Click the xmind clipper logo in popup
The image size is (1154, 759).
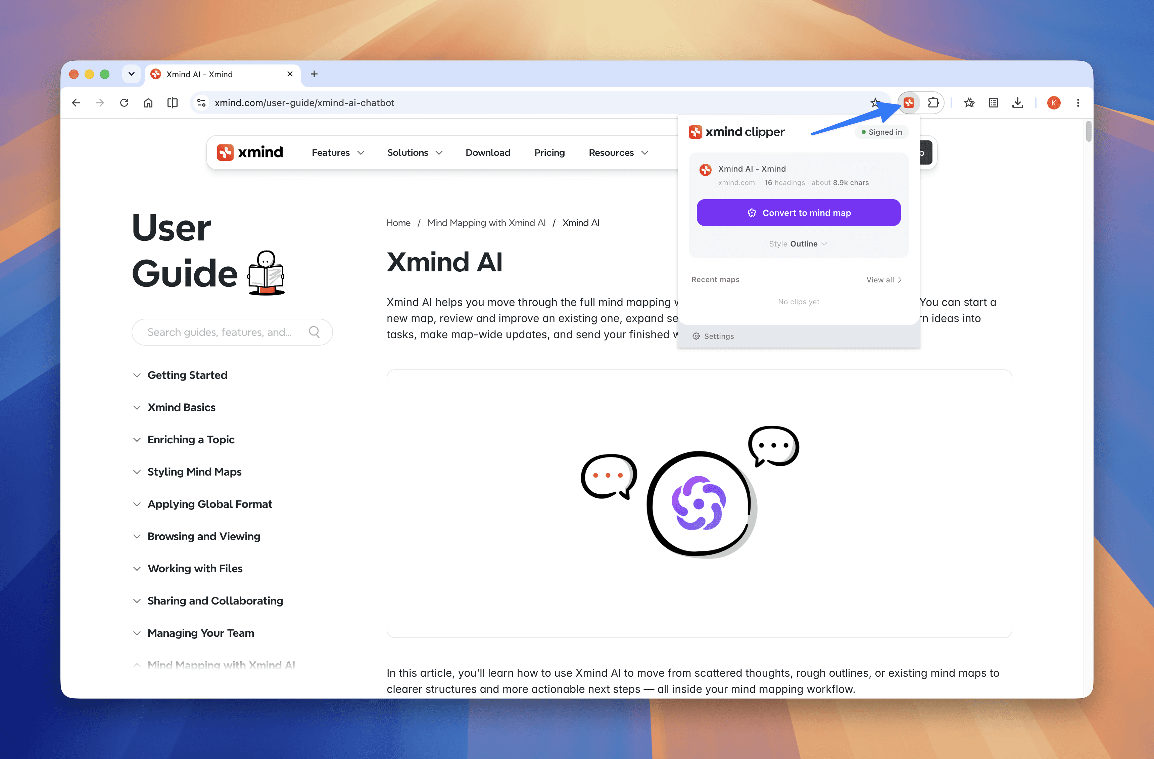(x=736, y=132)
